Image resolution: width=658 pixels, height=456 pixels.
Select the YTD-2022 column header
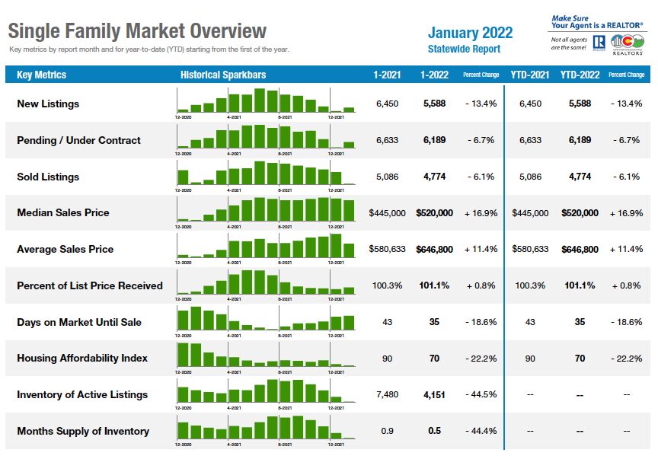click(x=580, y=75)
